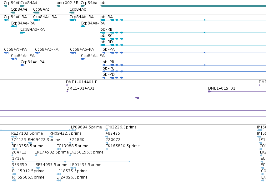Select the Ccp84Ac-RA transcript label

pyautogui.click(x=45, y=17)
